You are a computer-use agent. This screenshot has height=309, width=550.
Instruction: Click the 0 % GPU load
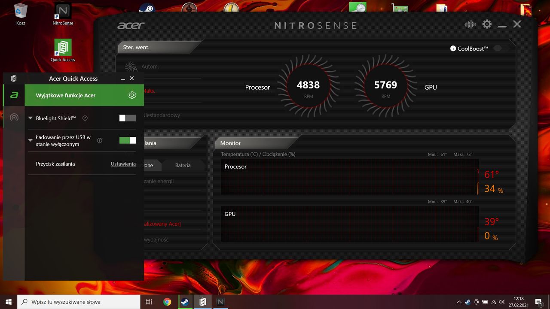click(x=491, y=236)
